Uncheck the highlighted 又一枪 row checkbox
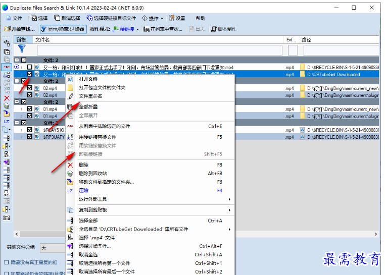The width and height of the screenshot is (385, 275). (30, 74)
